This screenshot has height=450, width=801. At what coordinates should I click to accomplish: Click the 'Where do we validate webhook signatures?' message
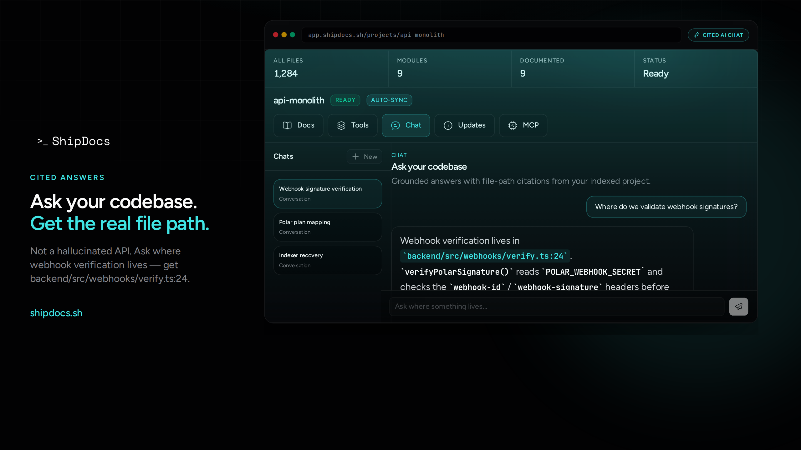point(666,207)
